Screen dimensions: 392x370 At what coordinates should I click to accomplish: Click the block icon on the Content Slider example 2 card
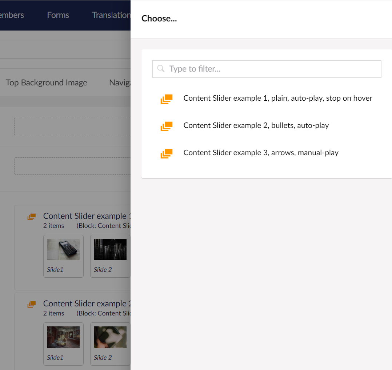point(32,304)
